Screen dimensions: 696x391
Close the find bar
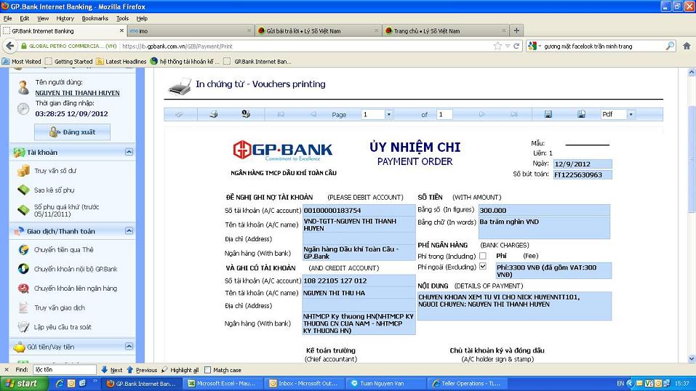pos(7,370)
